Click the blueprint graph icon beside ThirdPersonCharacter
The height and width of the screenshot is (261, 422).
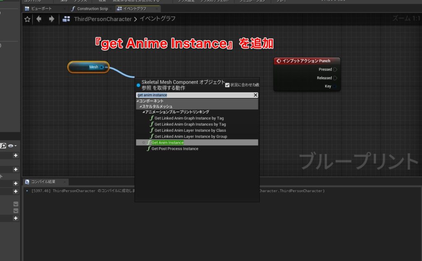66,19
